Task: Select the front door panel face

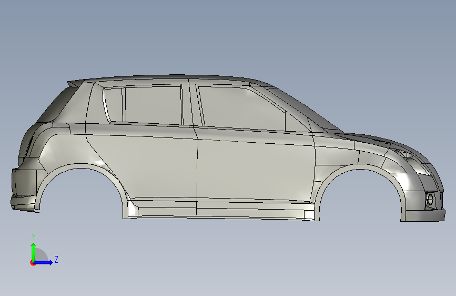Action: coord(256,172)
